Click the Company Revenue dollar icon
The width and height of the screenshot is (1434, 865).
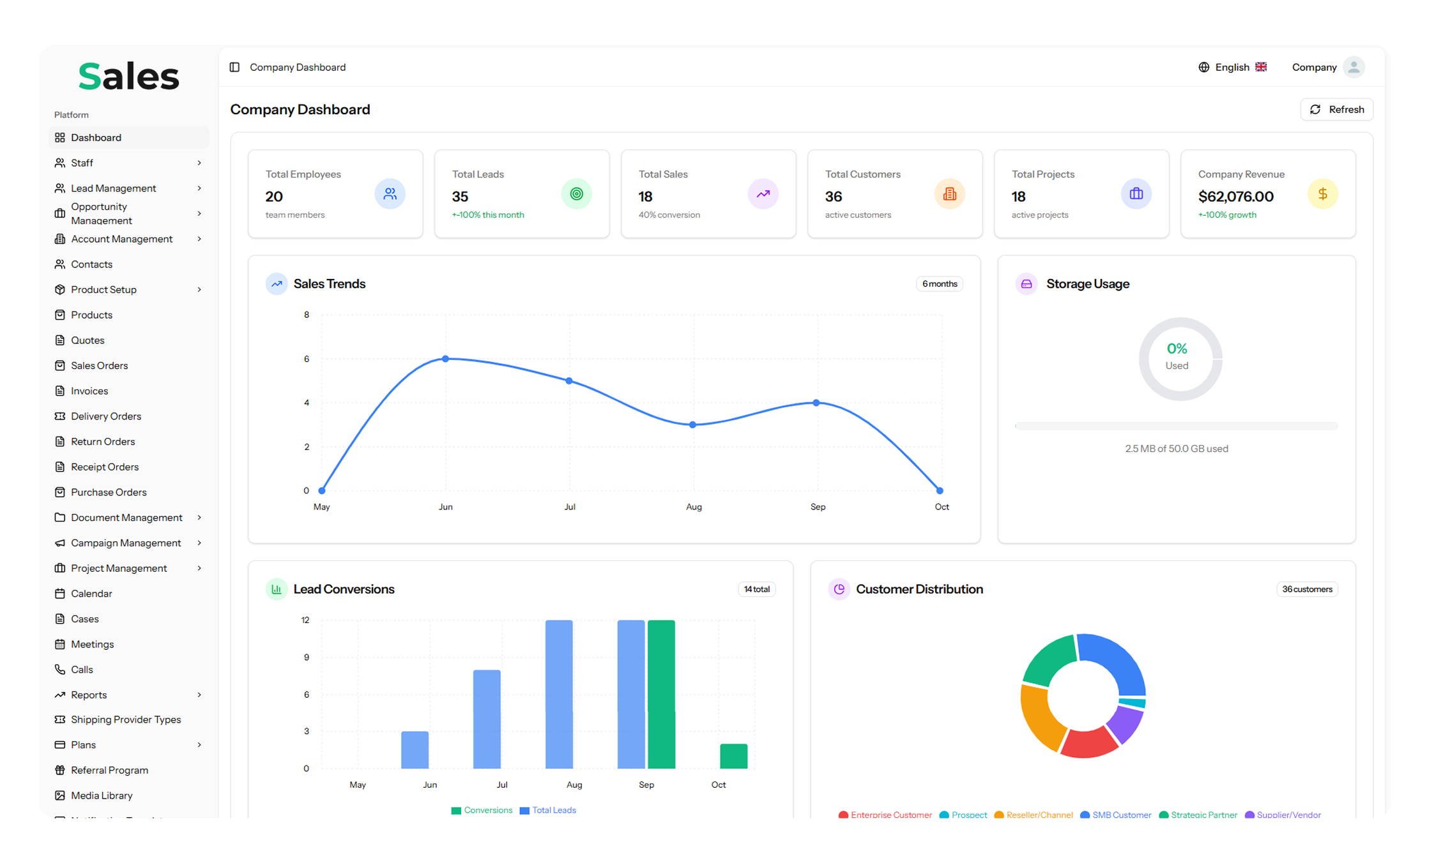pos(1322,194)
